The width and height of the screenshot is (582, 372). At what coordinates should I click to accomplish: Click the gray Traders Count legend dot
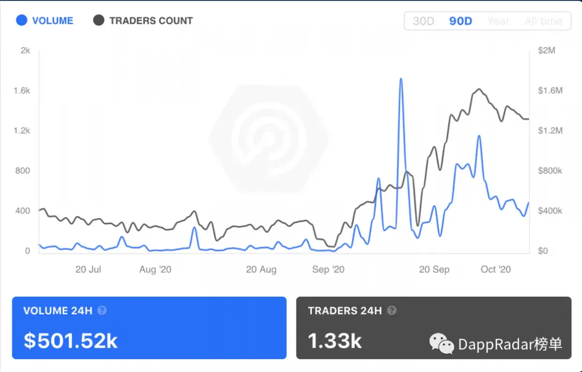tap(99, 20)
